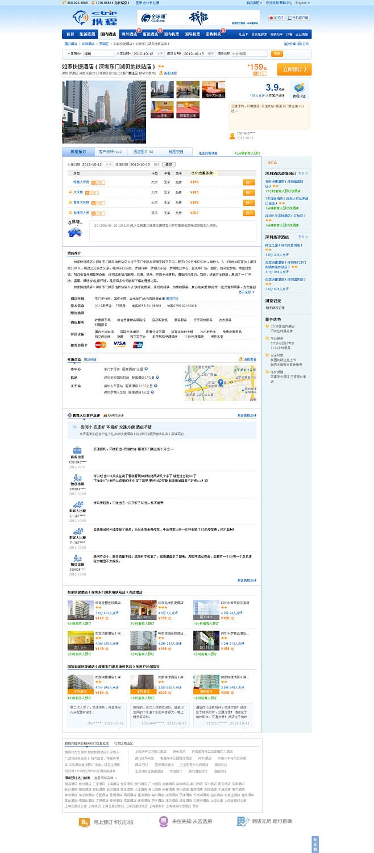The image size is (374, 853).
Task: Select the 首页 navigation tab
Action: click(69, 34)
